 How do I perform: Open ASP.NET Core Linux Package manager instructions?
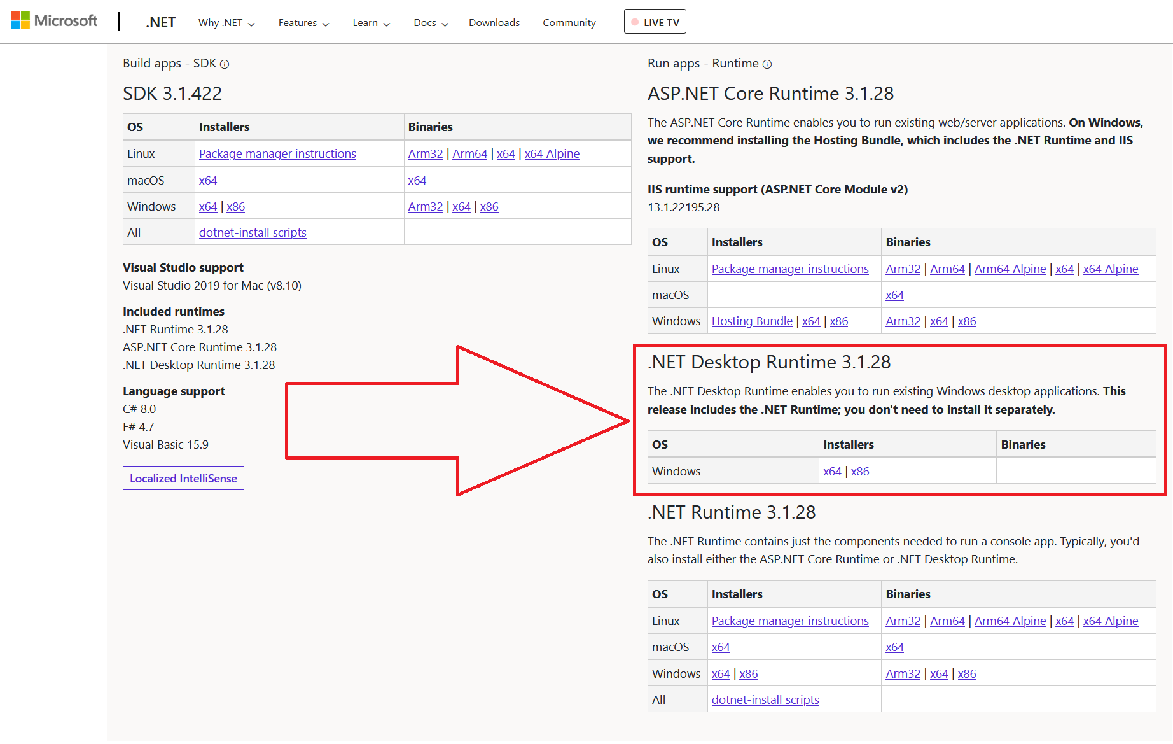790,269
